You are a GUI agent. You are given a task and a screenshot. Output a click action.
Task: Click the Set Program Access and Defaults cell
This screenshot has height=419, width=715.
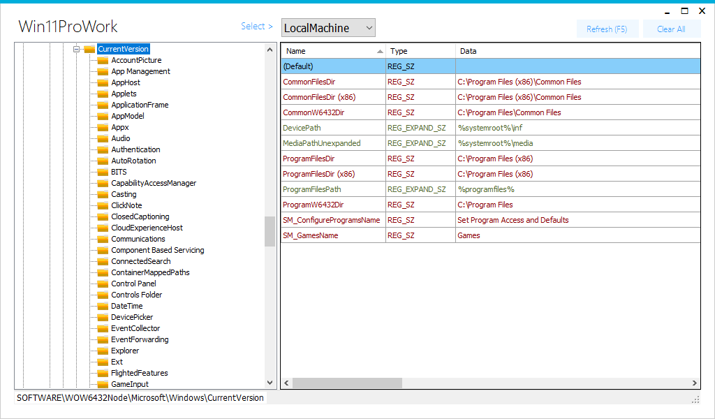(577, 220)
